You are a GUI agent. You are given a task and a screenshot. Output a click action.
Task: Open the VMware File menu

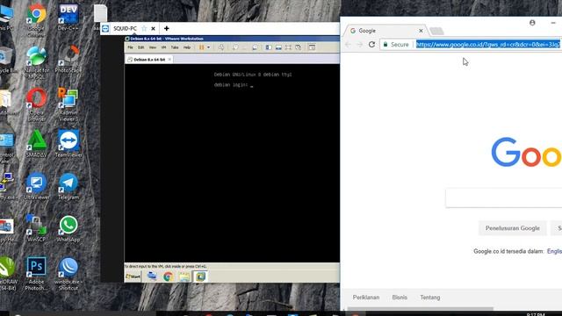(x=131, y=47)
